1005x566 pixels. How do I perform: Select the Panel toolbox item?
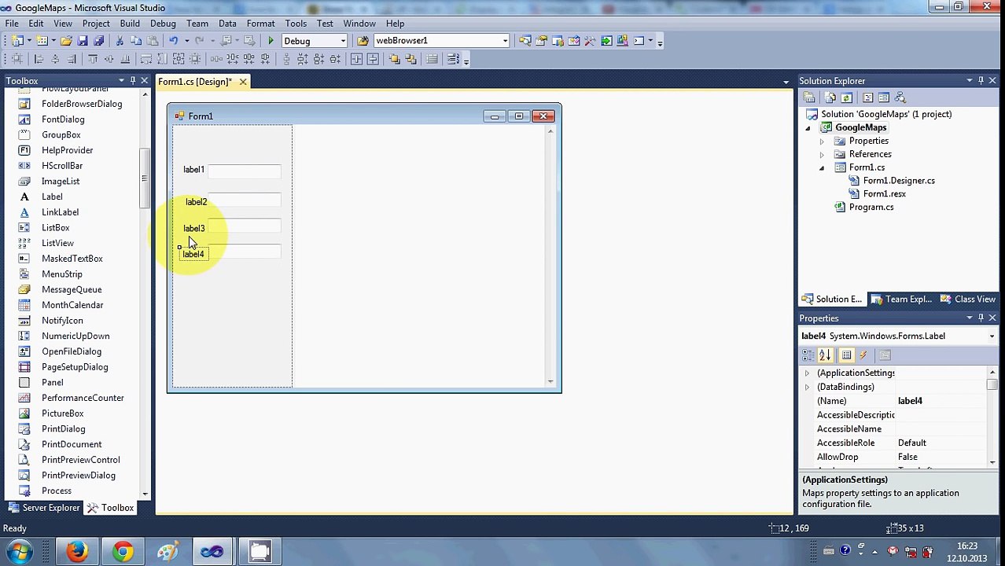[53, 383]
